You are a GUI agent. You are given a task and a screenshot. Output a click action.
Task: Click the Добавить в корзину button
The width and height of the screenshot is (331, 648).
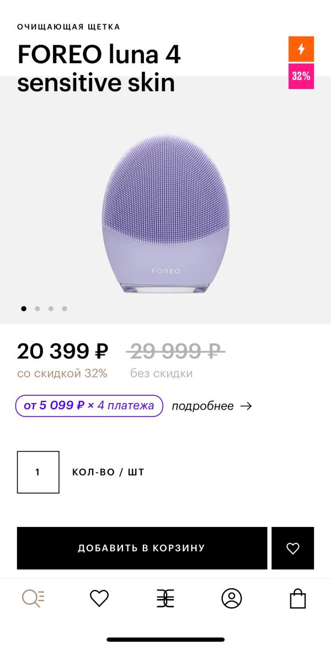point(142,548)
